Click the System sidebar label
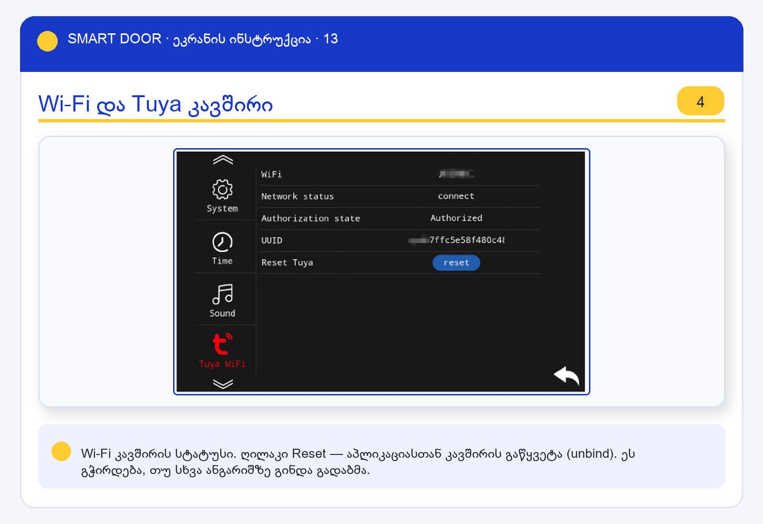The width and height of the screenshot is (763, 524). click(222, 209)
